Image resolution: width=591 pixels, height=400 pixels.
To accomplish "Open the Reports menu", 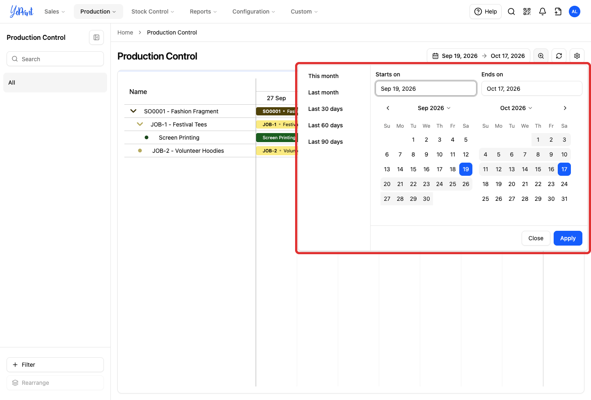I will click(203, 11).
